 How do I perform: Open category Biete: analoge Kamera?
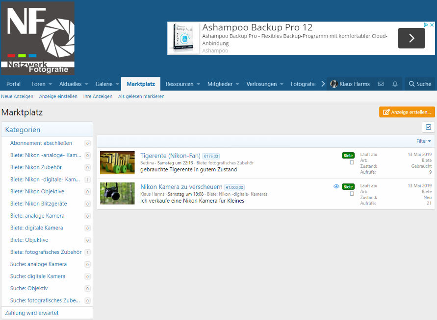(37, 216)
